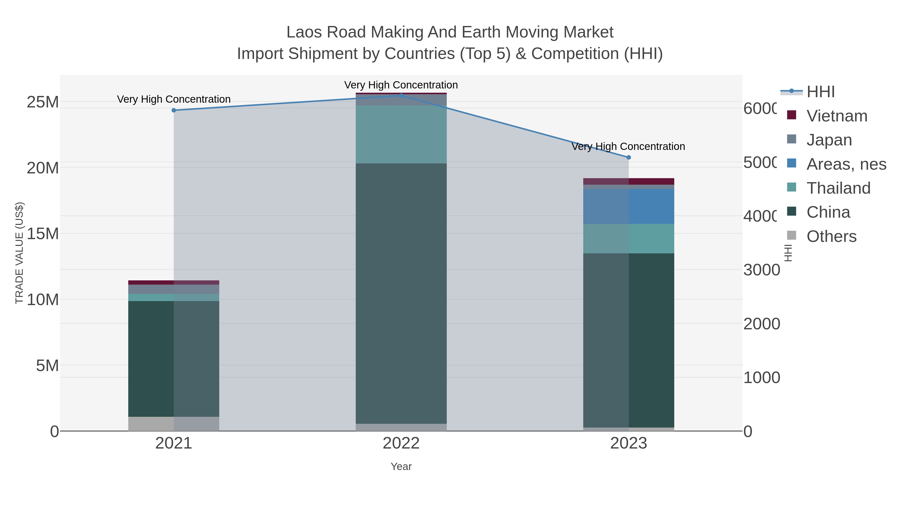Screen dimensions: 900x506
Task: Click the 3000 HHI axis tick label
Action: pos(762,270)
